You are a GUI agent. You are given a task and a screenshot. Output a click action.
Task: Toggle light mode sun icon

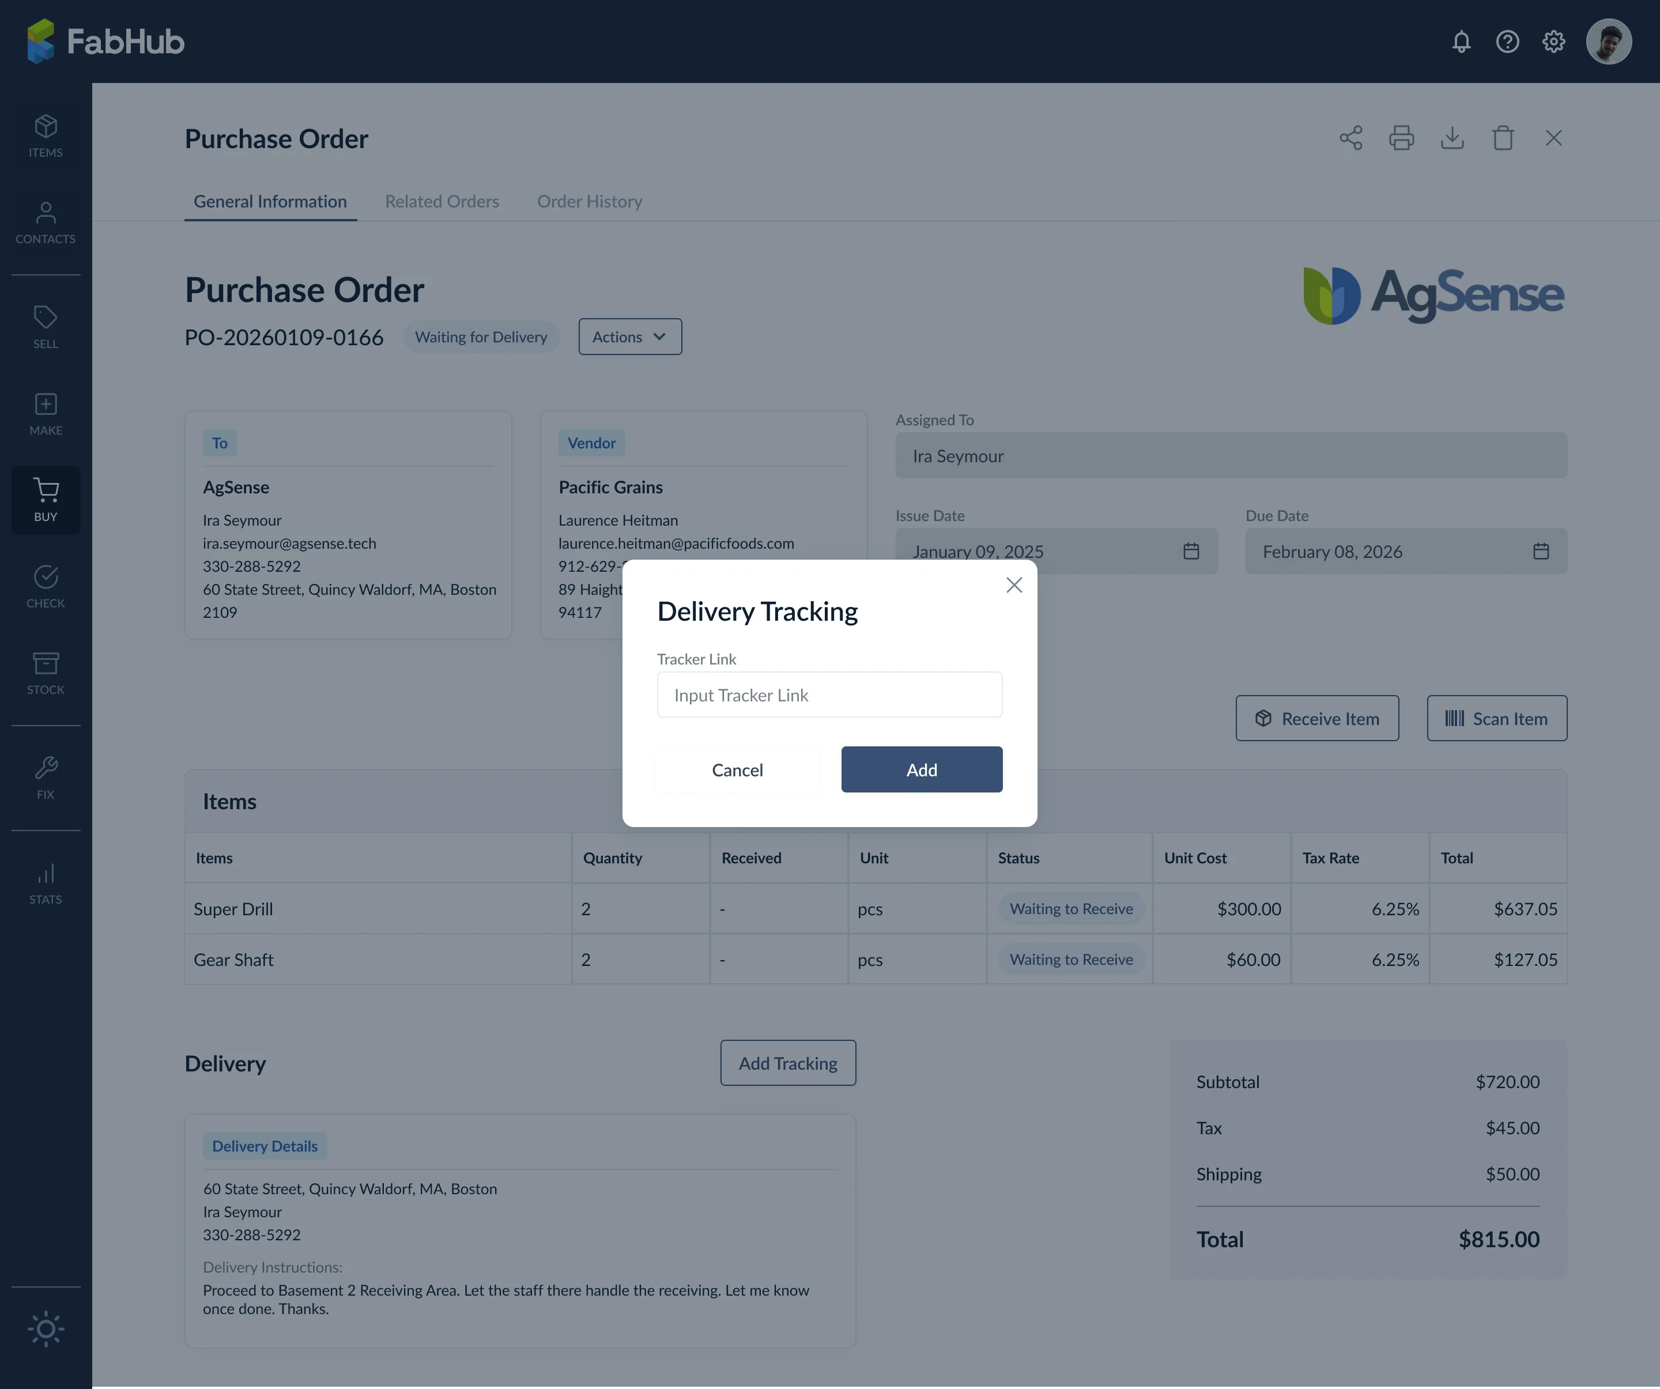[x=46, y=1329]
